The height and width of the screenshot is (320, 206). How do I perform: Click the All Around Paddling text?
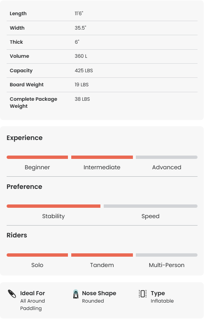click(32, 304)
